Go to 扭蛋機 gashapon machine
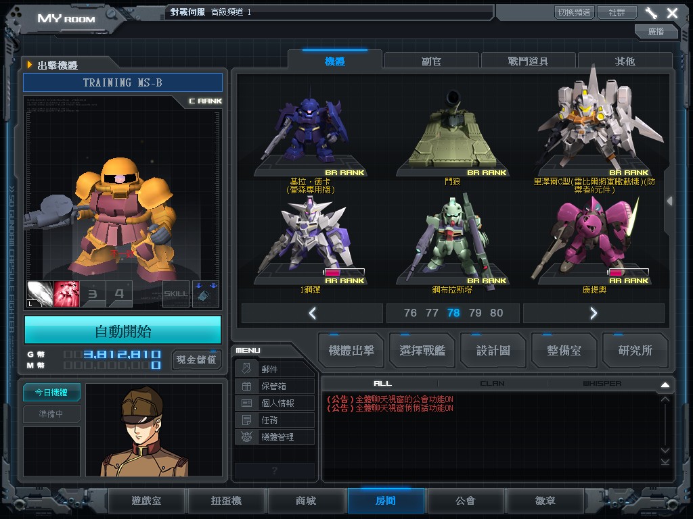Image resolution: width=693 pixels, height=519 pixels. [226, 501]
